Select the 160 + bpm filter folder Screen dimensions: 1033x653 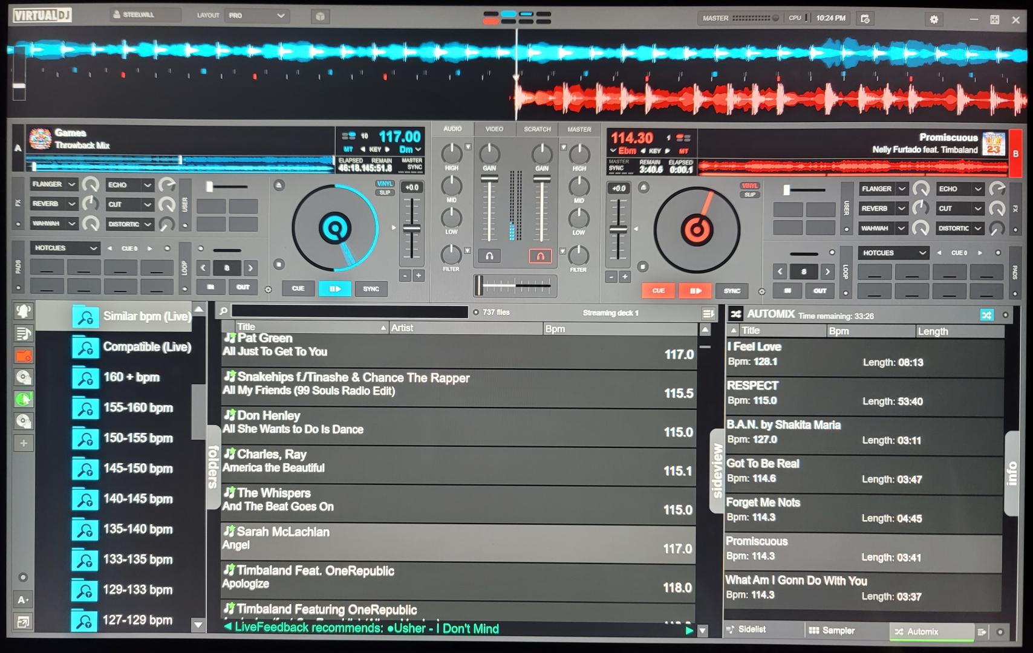click(x=116, y=378)
